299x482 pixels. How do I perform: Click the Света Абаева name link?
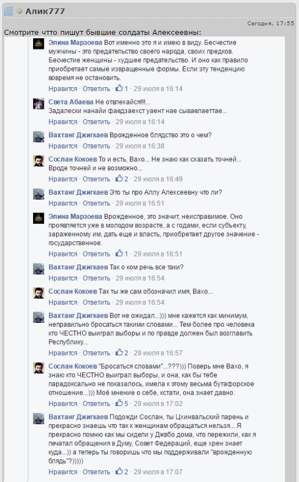(71, 102)
